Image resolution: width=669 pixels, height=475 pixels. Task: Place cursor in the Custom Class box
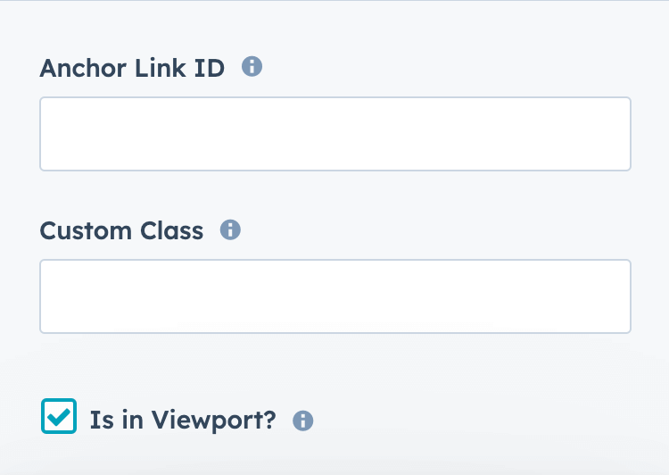335,296
